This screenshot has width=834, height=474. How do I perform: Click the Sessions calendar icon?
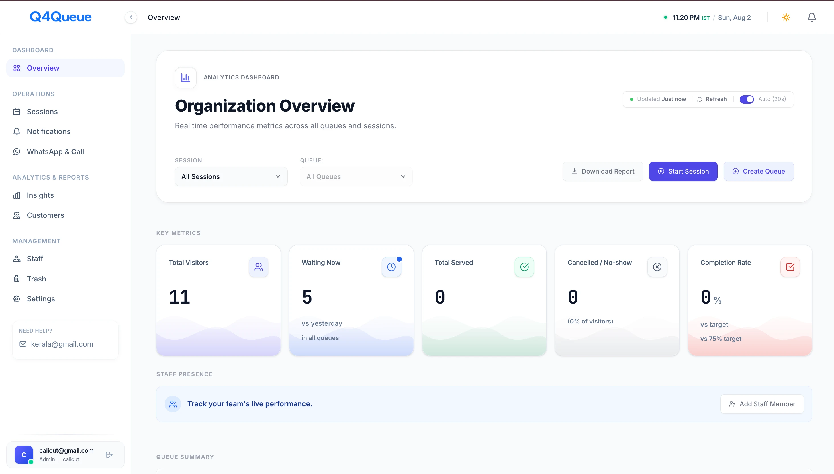[17, 112]
